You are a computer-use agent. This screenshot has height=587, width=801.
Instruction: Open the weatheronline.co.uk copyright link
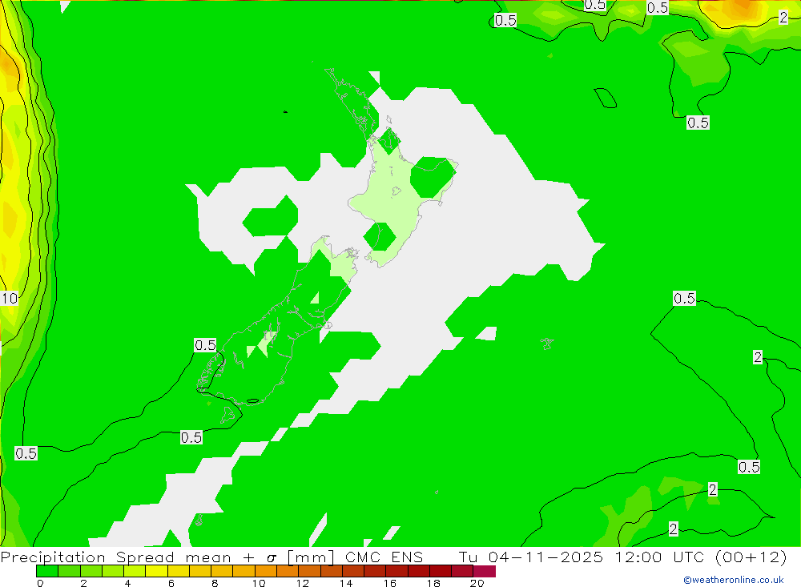(734, 580)
